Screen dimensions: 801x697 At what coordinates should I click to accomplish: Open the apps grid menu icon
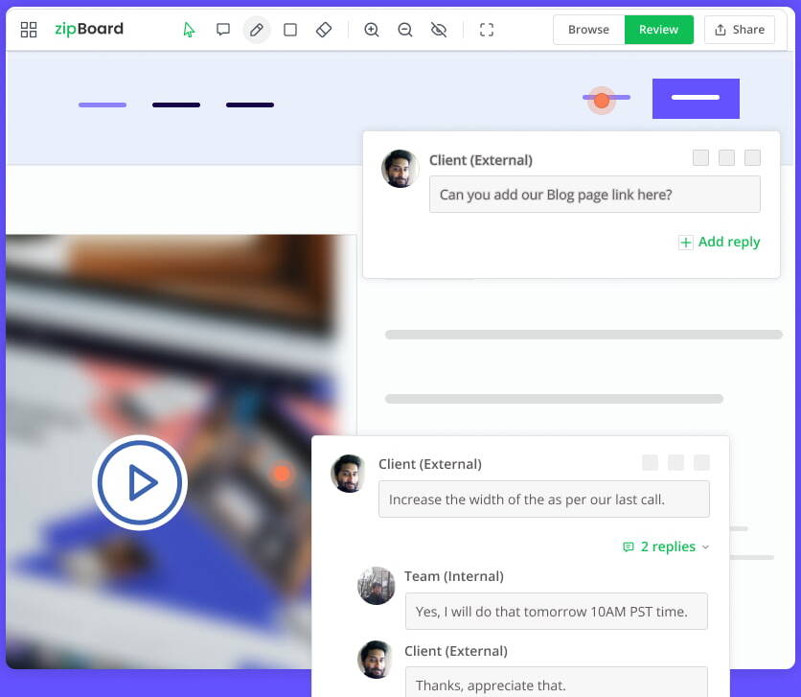pyautogui.click(x=29, y=30)
